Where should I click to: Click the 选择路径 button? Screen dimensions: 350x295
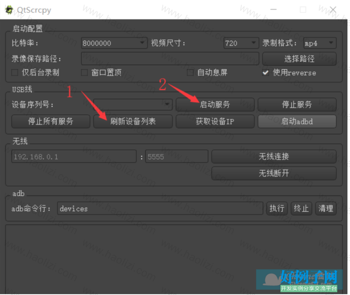[x=299, y=59]
